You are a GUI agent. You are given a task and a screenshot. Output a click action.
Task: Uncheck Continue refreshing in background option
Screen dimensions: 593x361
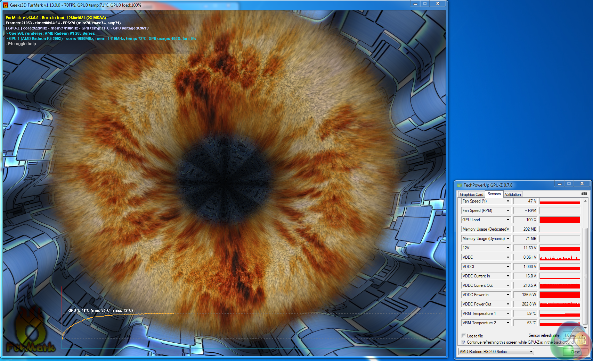click(x=464, y=342)
